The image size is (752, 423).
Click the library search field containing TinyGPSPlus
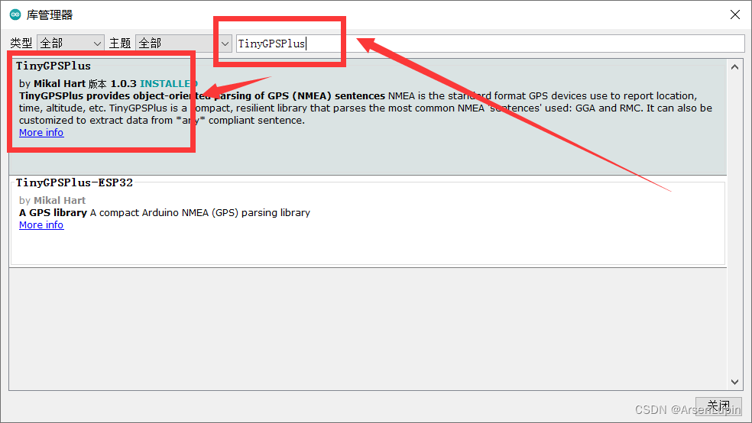pos(490,44)
